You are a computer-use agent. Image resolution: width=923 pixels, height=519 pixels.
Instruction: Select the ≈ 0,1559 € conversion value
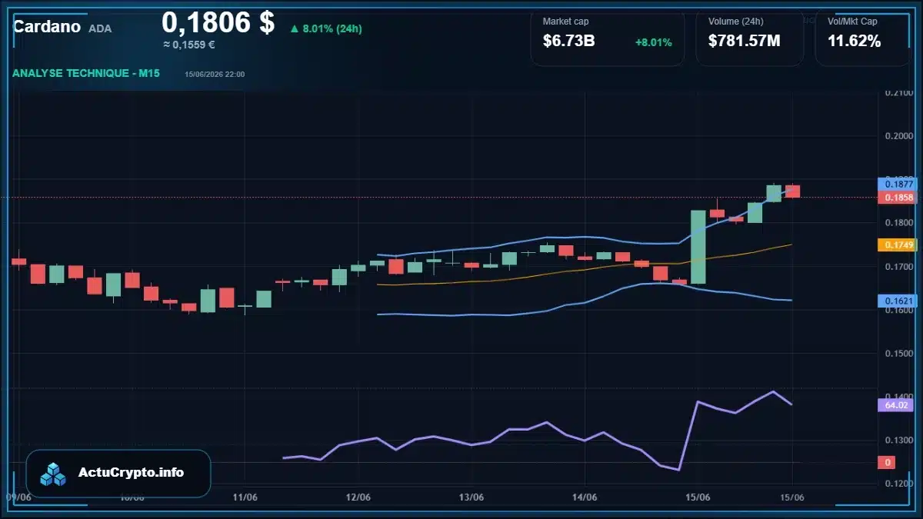[x=188, y=45]
